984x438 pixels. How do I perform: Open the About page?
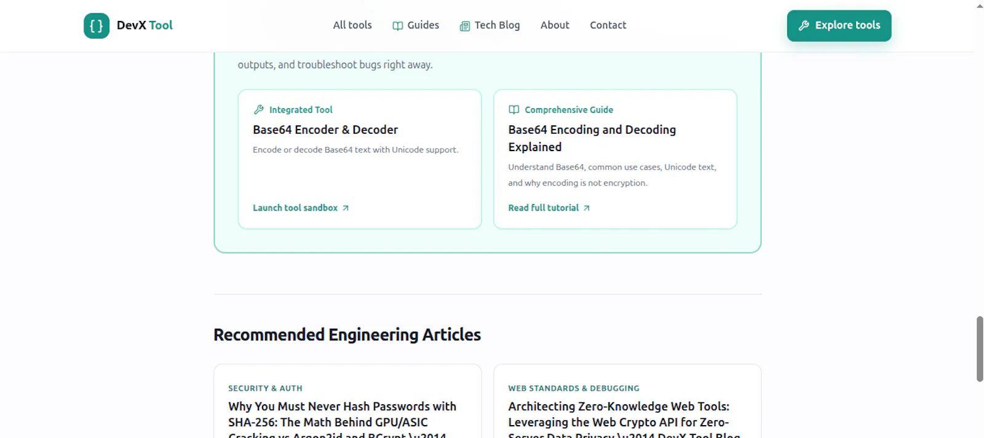tap(555, 25)
